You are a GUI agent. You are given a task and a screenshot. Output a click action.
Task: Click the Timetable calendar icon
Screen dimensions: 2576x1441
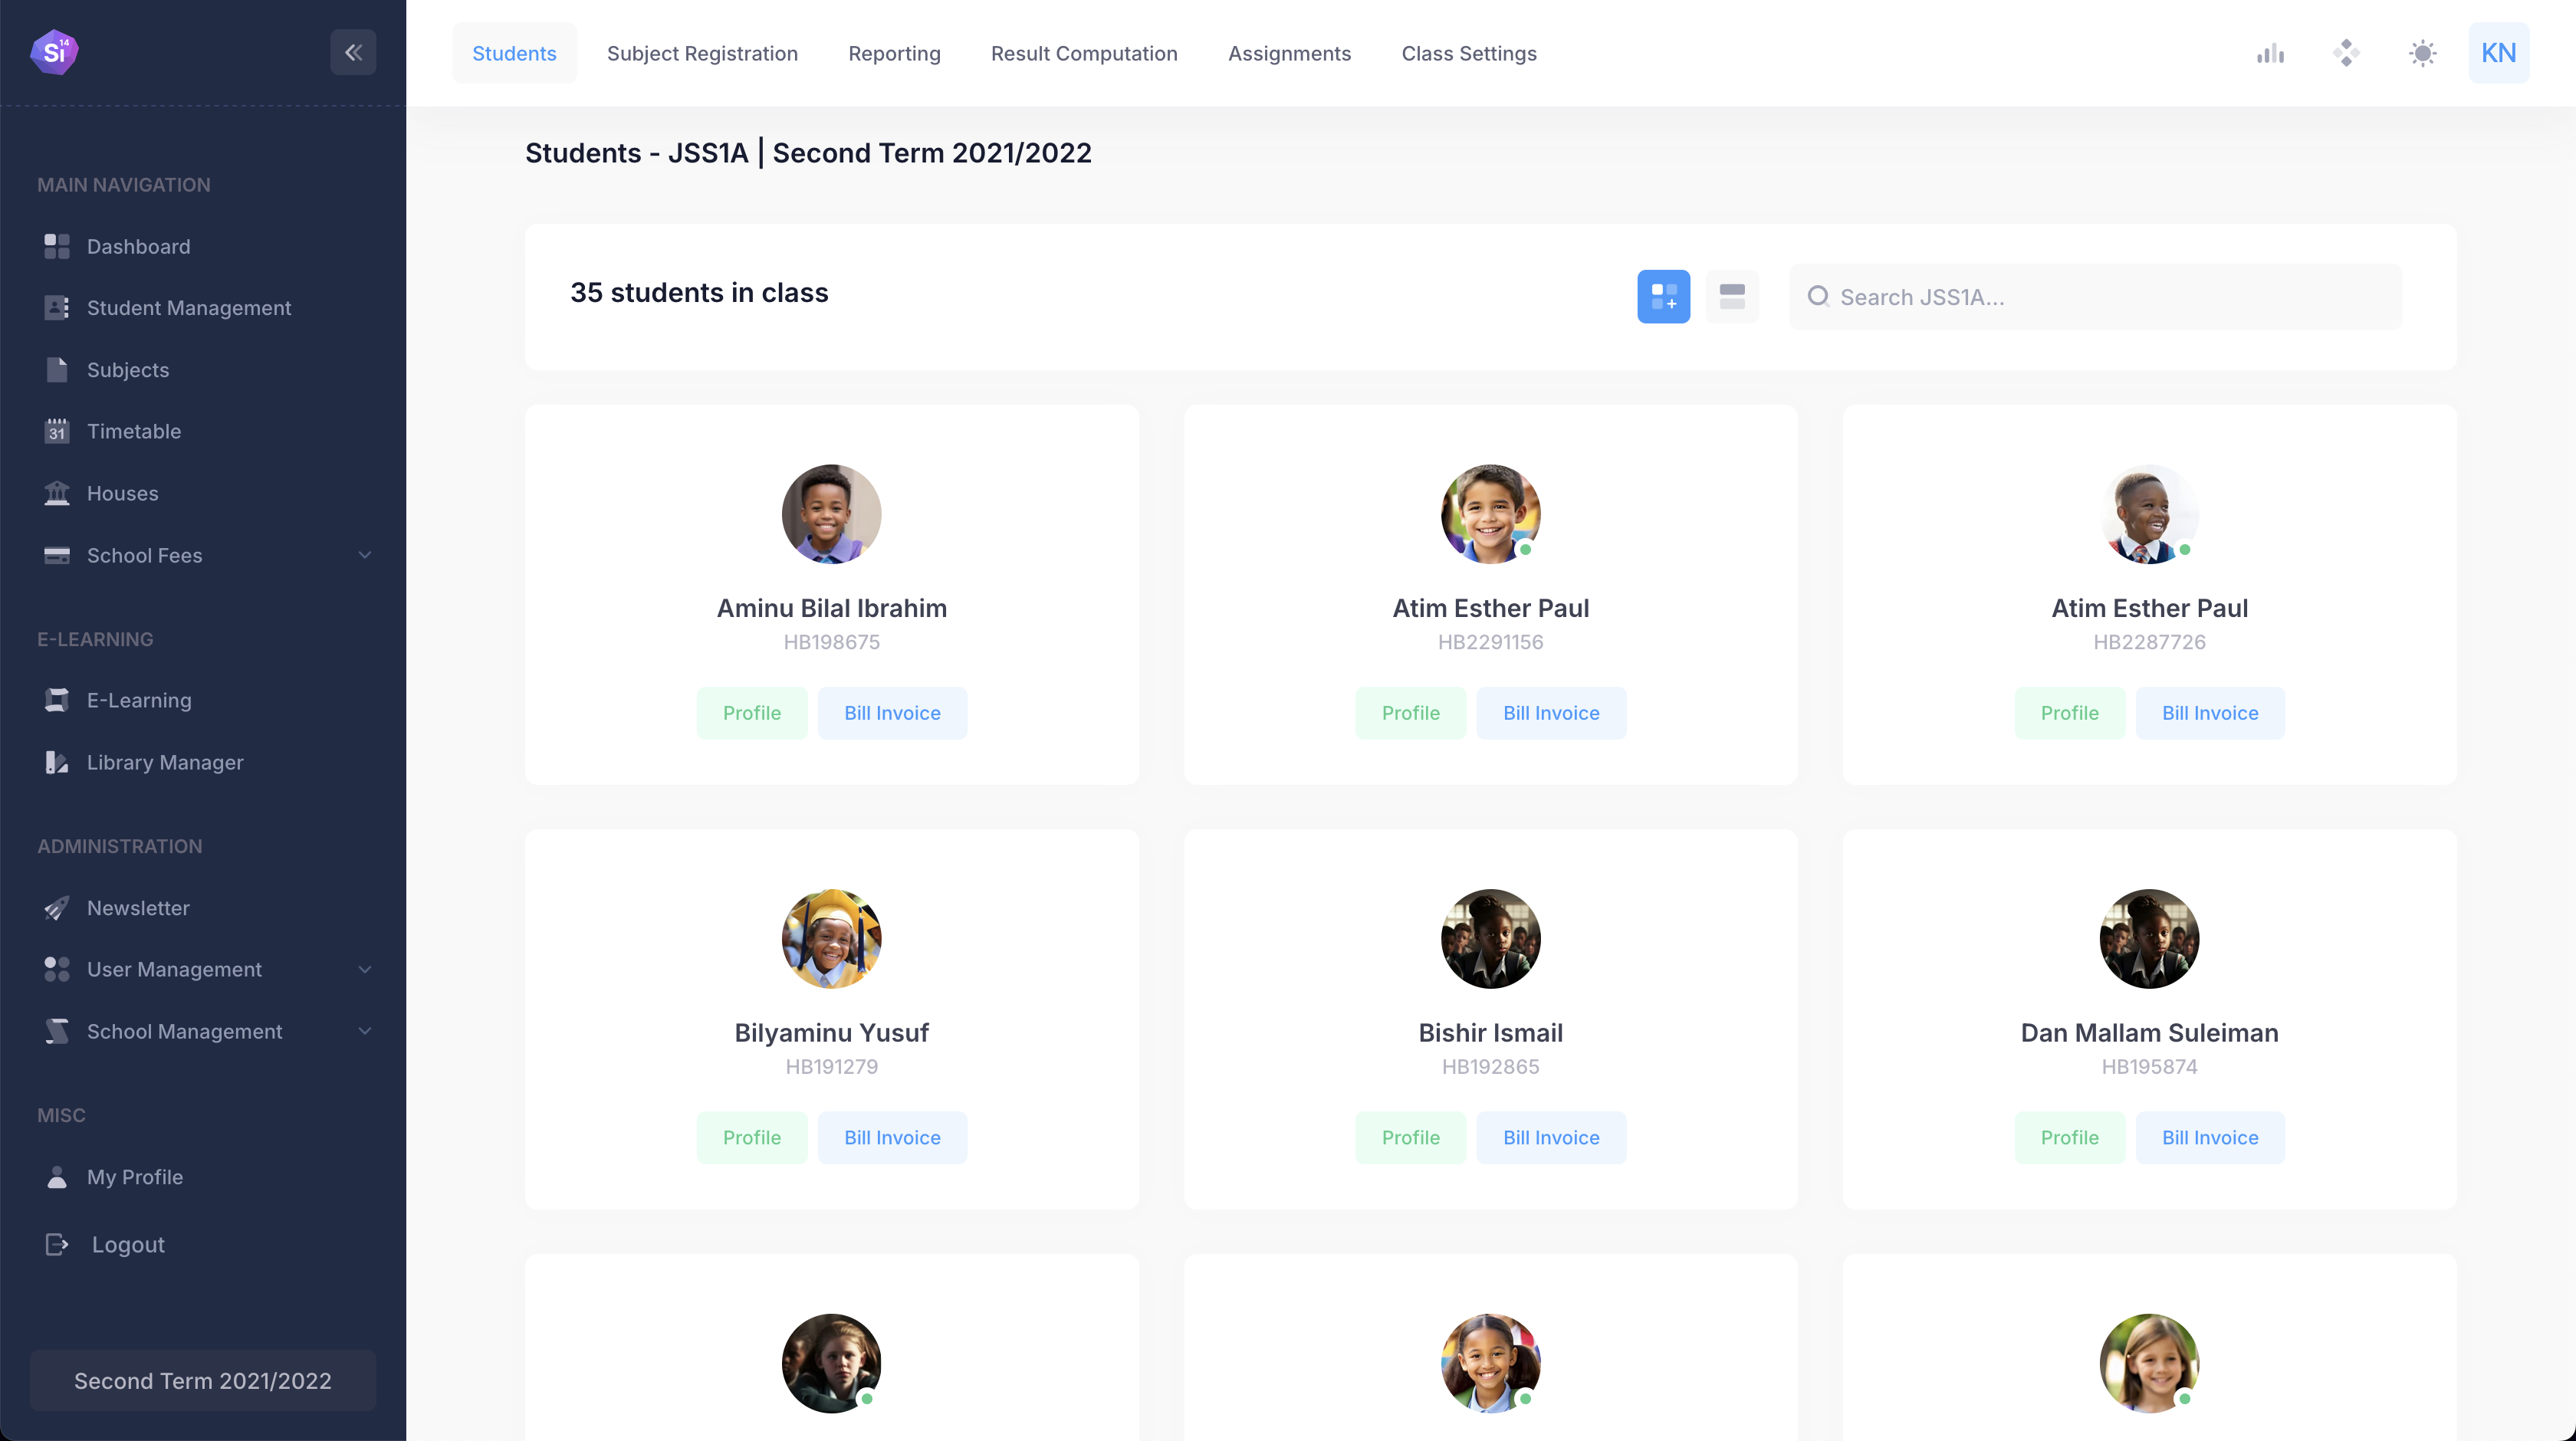coord(57,431)
